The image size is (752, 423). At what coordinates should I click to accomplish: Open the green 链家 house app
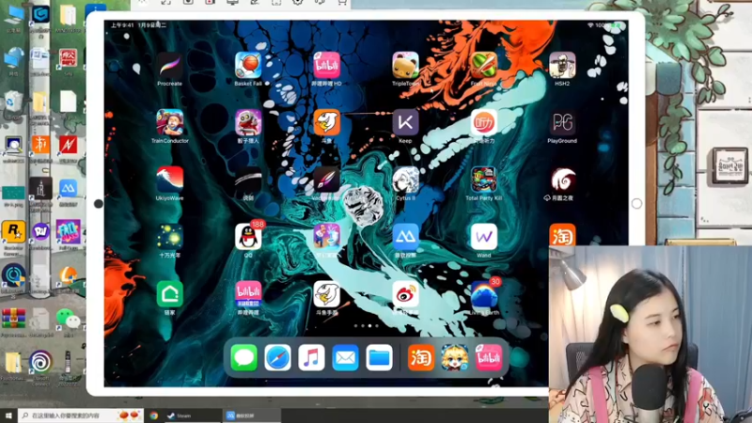170,294
